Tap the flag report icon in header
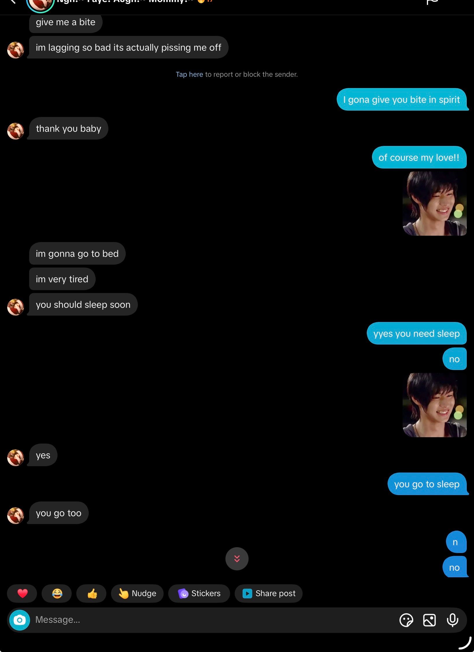The width and height of the screenshot is (474, 652). pyautogui.click(x=432, y=2)
